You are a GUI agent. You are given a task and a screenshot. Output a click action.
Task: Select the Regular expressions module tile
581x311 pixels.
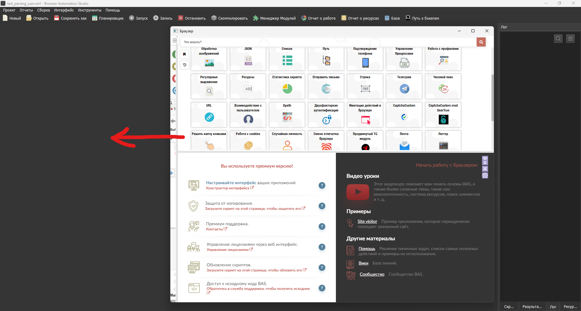tap(209, 86)
